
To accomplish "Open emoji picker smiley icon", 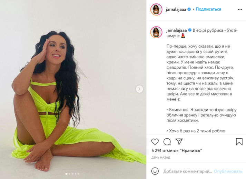I will pos(155,171).
